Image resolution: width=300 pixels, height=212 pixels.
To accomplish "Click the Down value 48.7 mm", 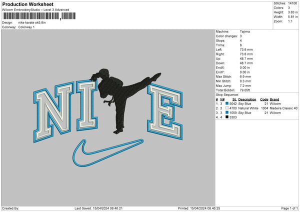I will tap(246, 63).
